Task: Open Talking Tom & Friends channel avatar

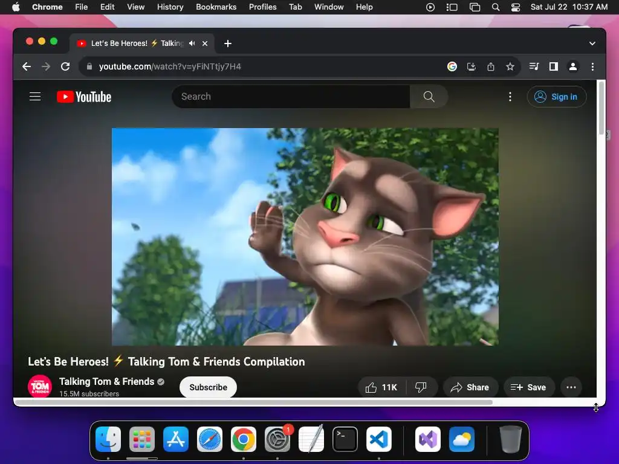Action: click(x=40, y=386)
